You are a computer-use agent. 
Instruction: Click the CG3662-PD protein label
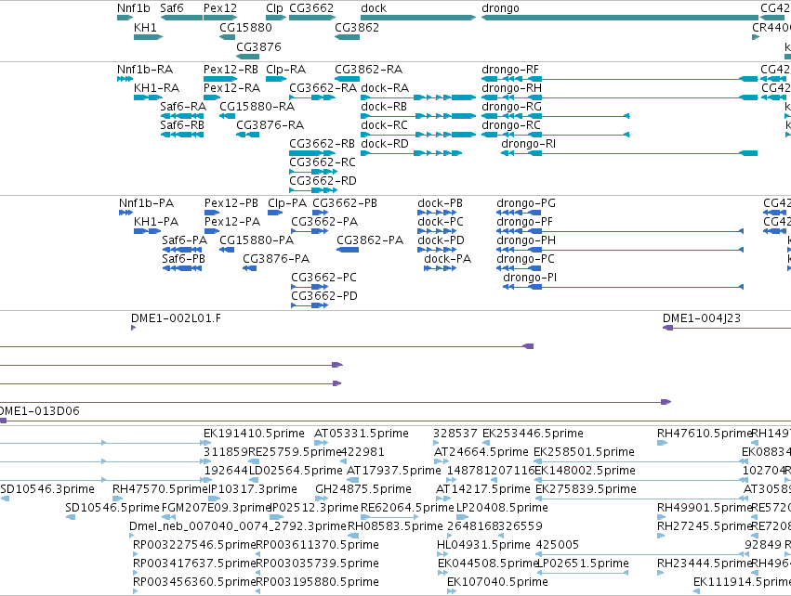(x=323, y=296)
